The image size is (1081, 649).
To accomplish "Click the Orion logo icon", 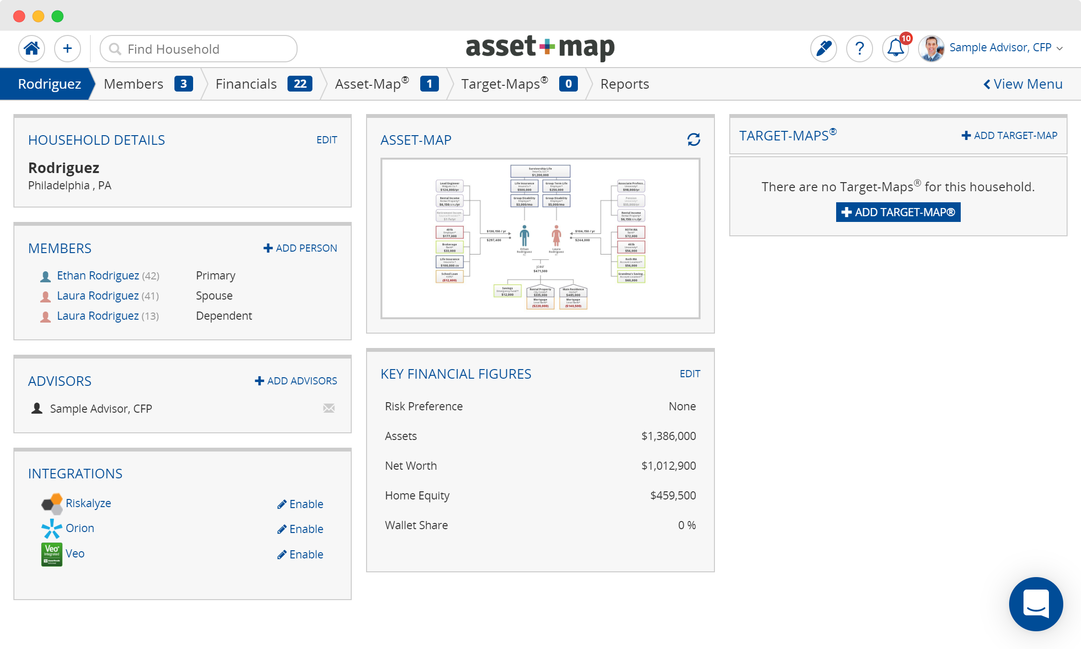I will pos(52,528).
